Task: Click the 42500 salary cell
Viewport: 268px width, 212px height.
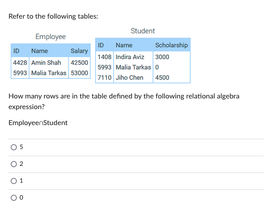Action: pos(79,63)
